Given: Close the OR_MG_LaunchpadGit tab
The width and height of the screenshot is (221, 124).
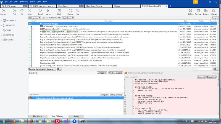Looking at the screenshot, I should point(167,6).
